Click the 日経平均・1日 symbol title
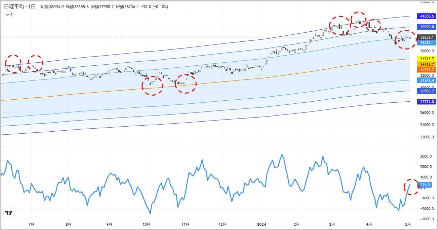The image size is (438, 230). tap(19, 7)
